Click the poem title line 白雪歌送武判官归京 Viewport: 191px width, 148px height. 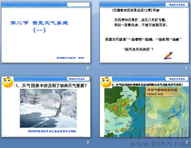pyautogui.click(x=136, y=10)
